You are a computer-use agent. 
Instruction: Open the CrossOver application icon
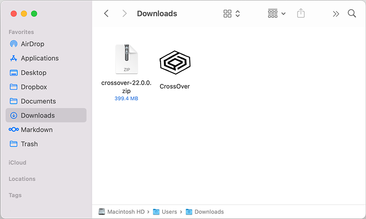[x=175, y=63]
